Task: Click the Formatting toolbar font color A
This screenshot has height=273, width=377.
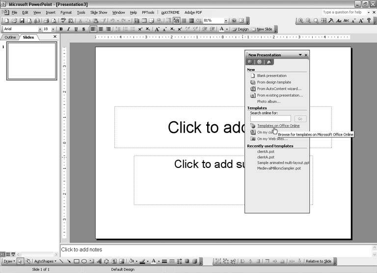Action: point(221,29)
